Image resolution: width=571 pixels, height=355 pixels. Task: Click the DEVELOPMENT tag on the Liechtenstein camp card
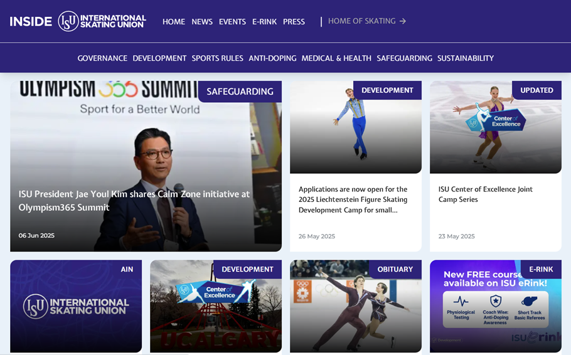tap(387, 90)
